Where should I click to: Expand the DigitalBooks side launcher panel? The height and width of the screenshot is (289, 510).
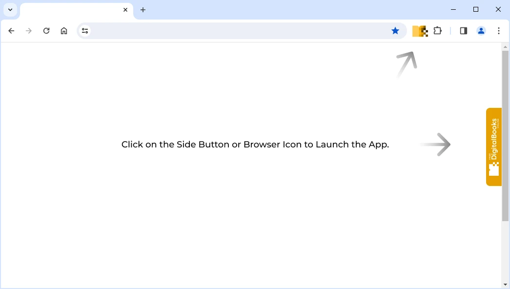tap(494, 146)
